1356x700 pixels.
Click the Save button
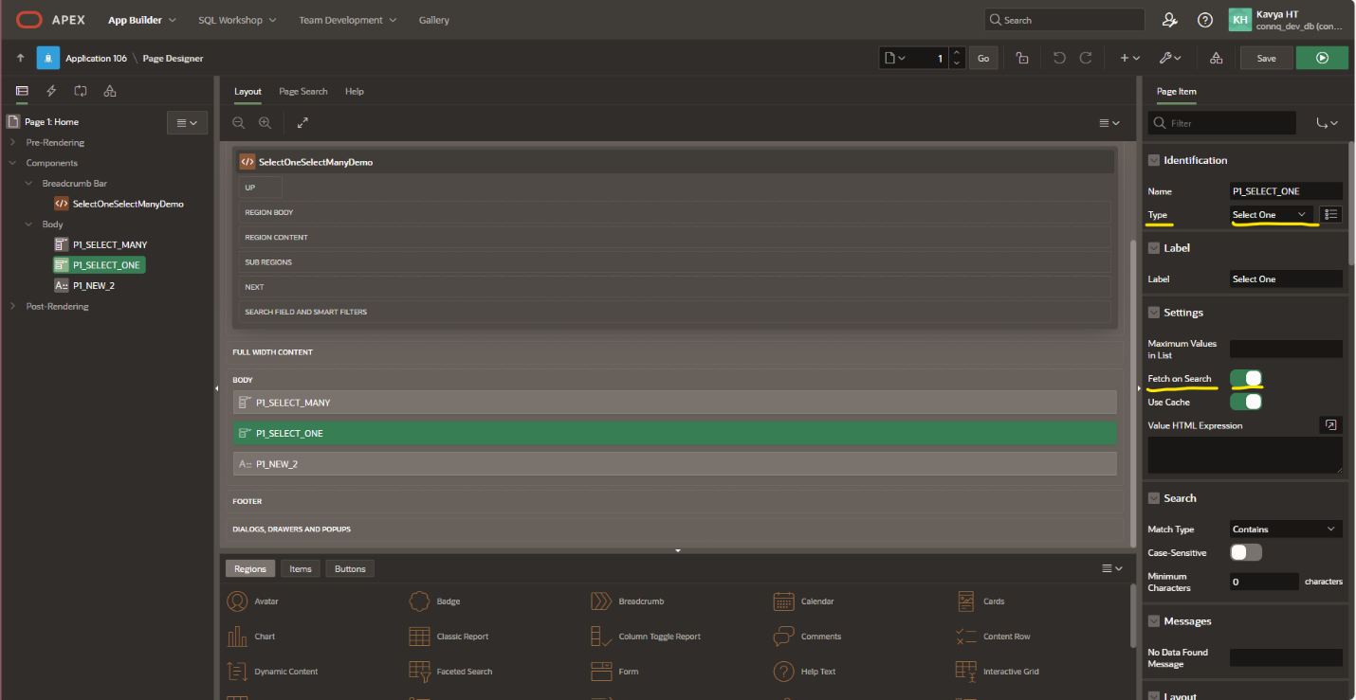(1266, 58)
